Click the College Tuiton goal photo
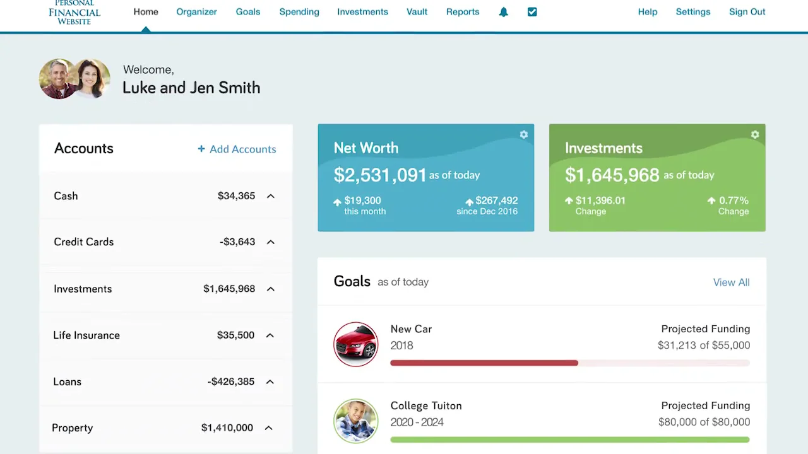Image resolution: width=808 pixels, height=454 pixels. click(x=355, y=421)
